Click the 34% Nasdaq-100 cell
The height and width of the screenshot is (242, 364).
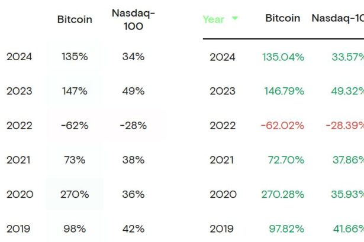pos(133,57)
